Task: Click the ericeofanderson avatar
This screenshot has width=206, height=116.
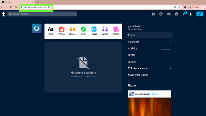Action: tap(132, 94)
